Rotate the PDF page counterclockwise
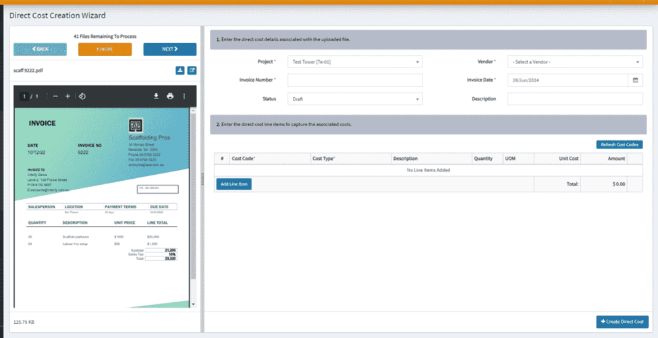658x338 pixels. click(x=82, y=96)
